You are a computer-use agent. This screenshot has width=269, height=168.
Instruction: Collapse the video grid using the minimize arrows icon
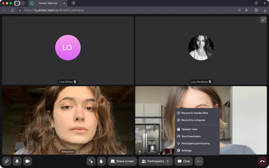click(x=264, y=20)
